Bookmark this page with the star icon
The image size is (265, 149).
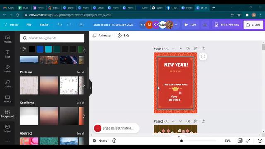point(239,15)
